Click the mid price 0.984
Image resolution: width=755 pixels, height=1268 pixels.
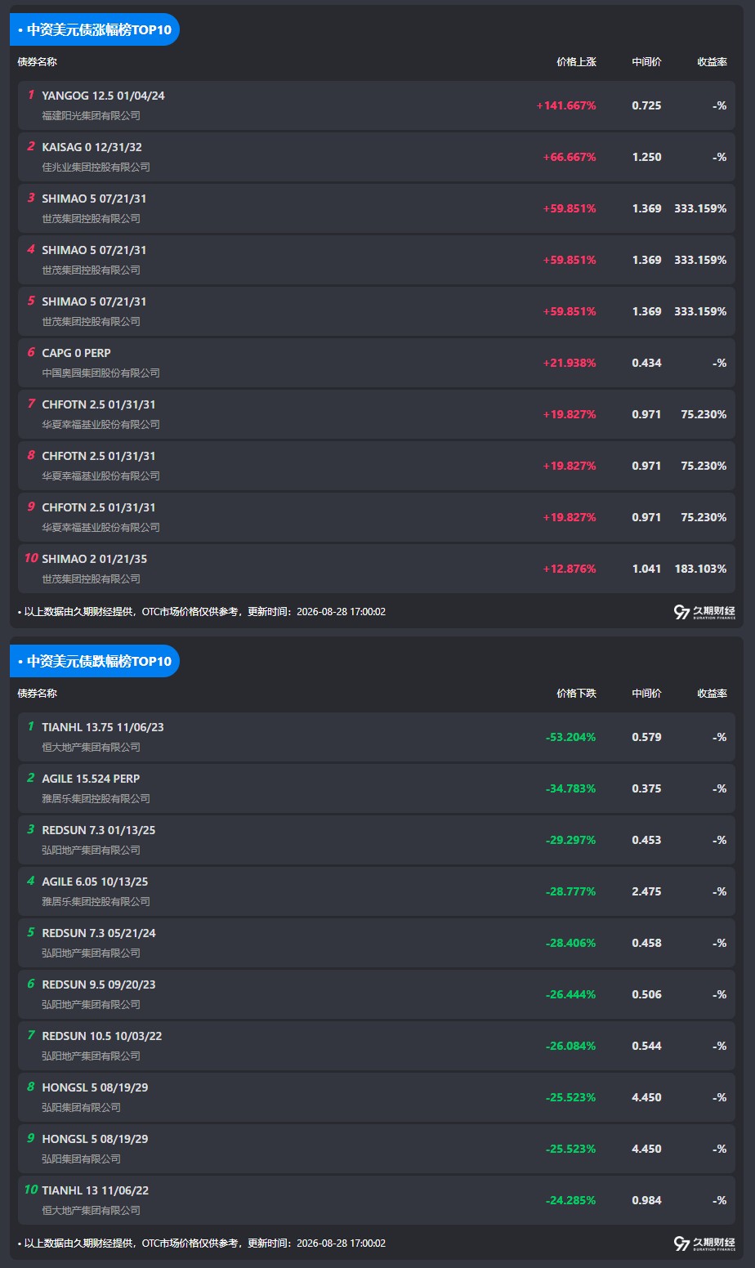coord(647,1200)
